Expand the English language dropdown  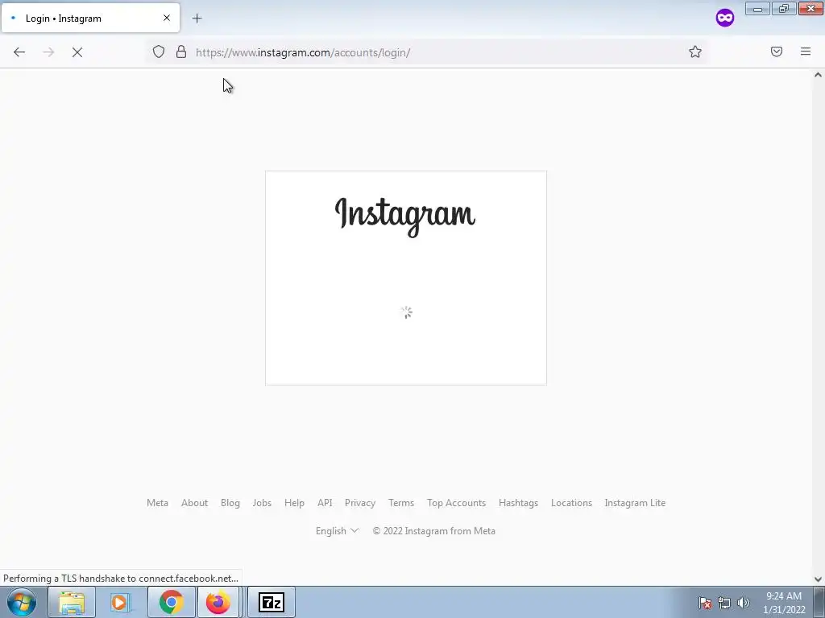point(337,531)
